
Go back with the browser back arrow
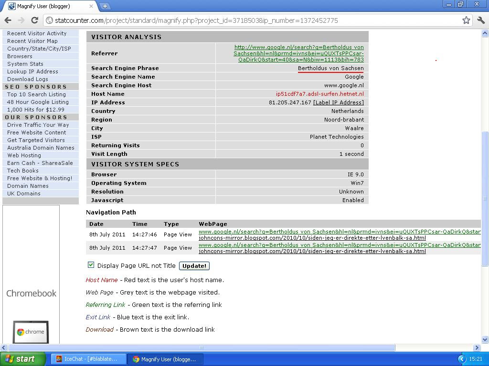point(8,20)
